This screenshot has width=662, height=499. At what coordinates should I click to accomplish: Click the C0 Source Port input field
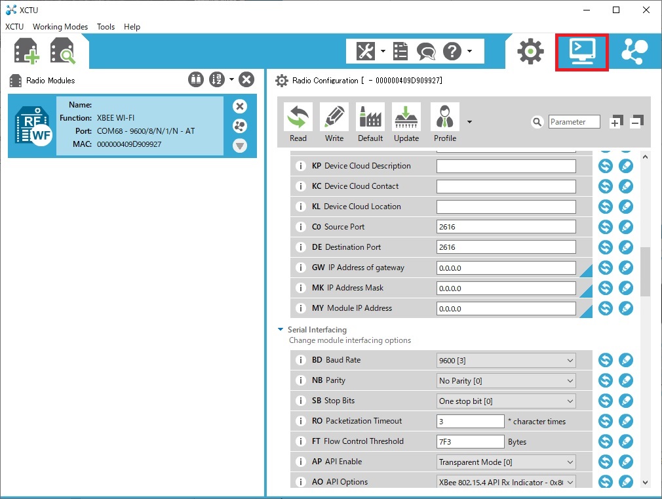[x=506, y=227]
